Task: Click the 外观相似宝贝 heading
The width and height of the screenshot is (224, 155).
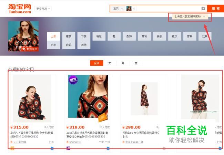Action: 21,70
